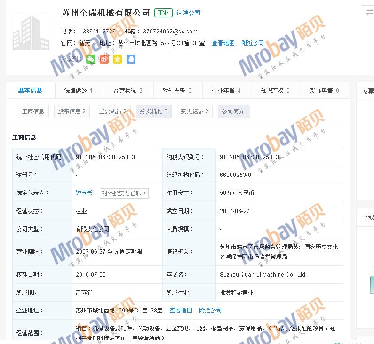Screen dimensions: 374x344
Task: Switch to 法律诉讼 tab
Action: point(78,91)
